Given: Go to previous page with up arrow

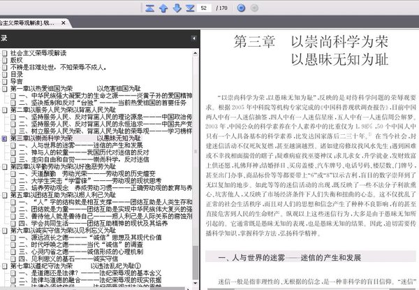Looking at the screenshot, I should [163, 8].
